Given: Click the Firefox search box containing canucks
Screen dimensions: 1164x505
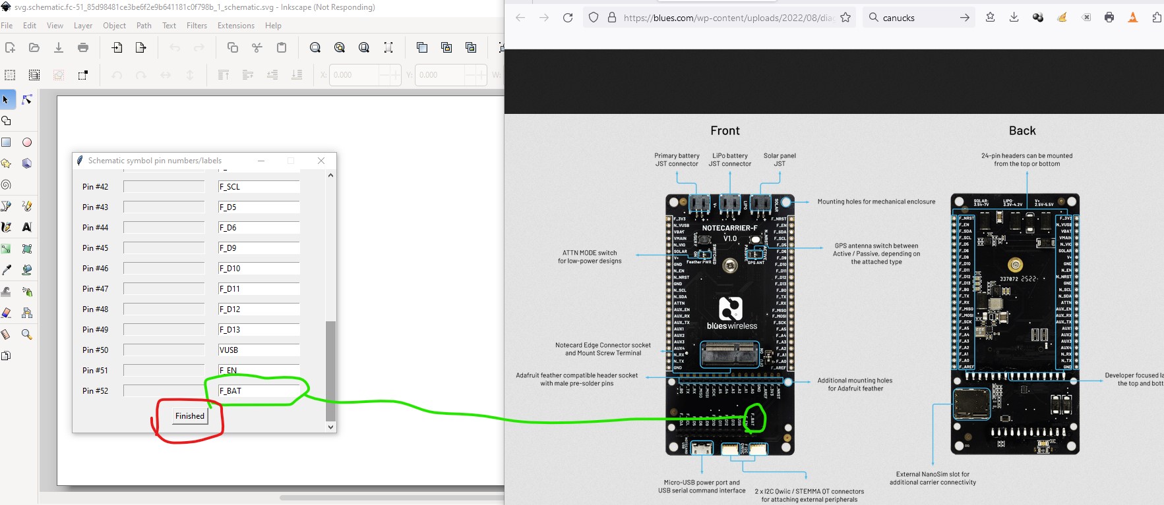Looking at the screenshot, I should coord(919,18).
